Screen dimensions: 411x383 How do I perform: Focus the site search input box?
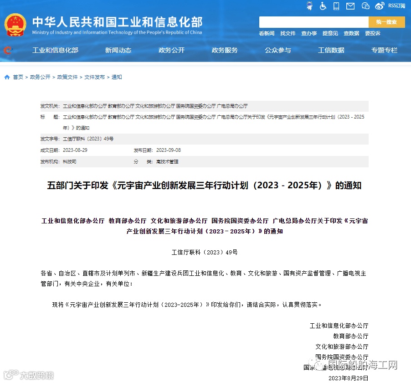[x=314, y=22]
